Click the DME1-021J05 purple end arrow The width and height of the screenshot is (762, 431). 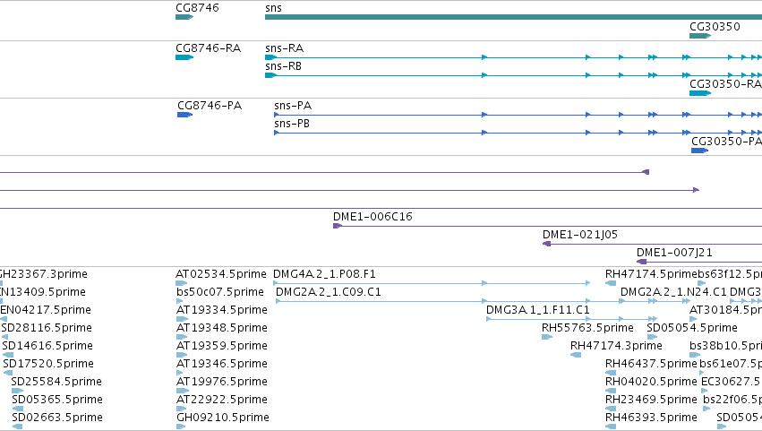(547, 244)
